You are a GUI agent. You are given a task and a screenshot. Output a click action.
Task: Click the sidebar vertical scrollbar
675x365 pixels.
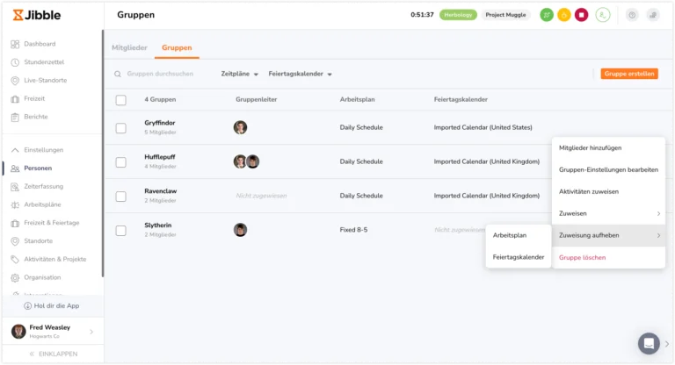(103, 153)
